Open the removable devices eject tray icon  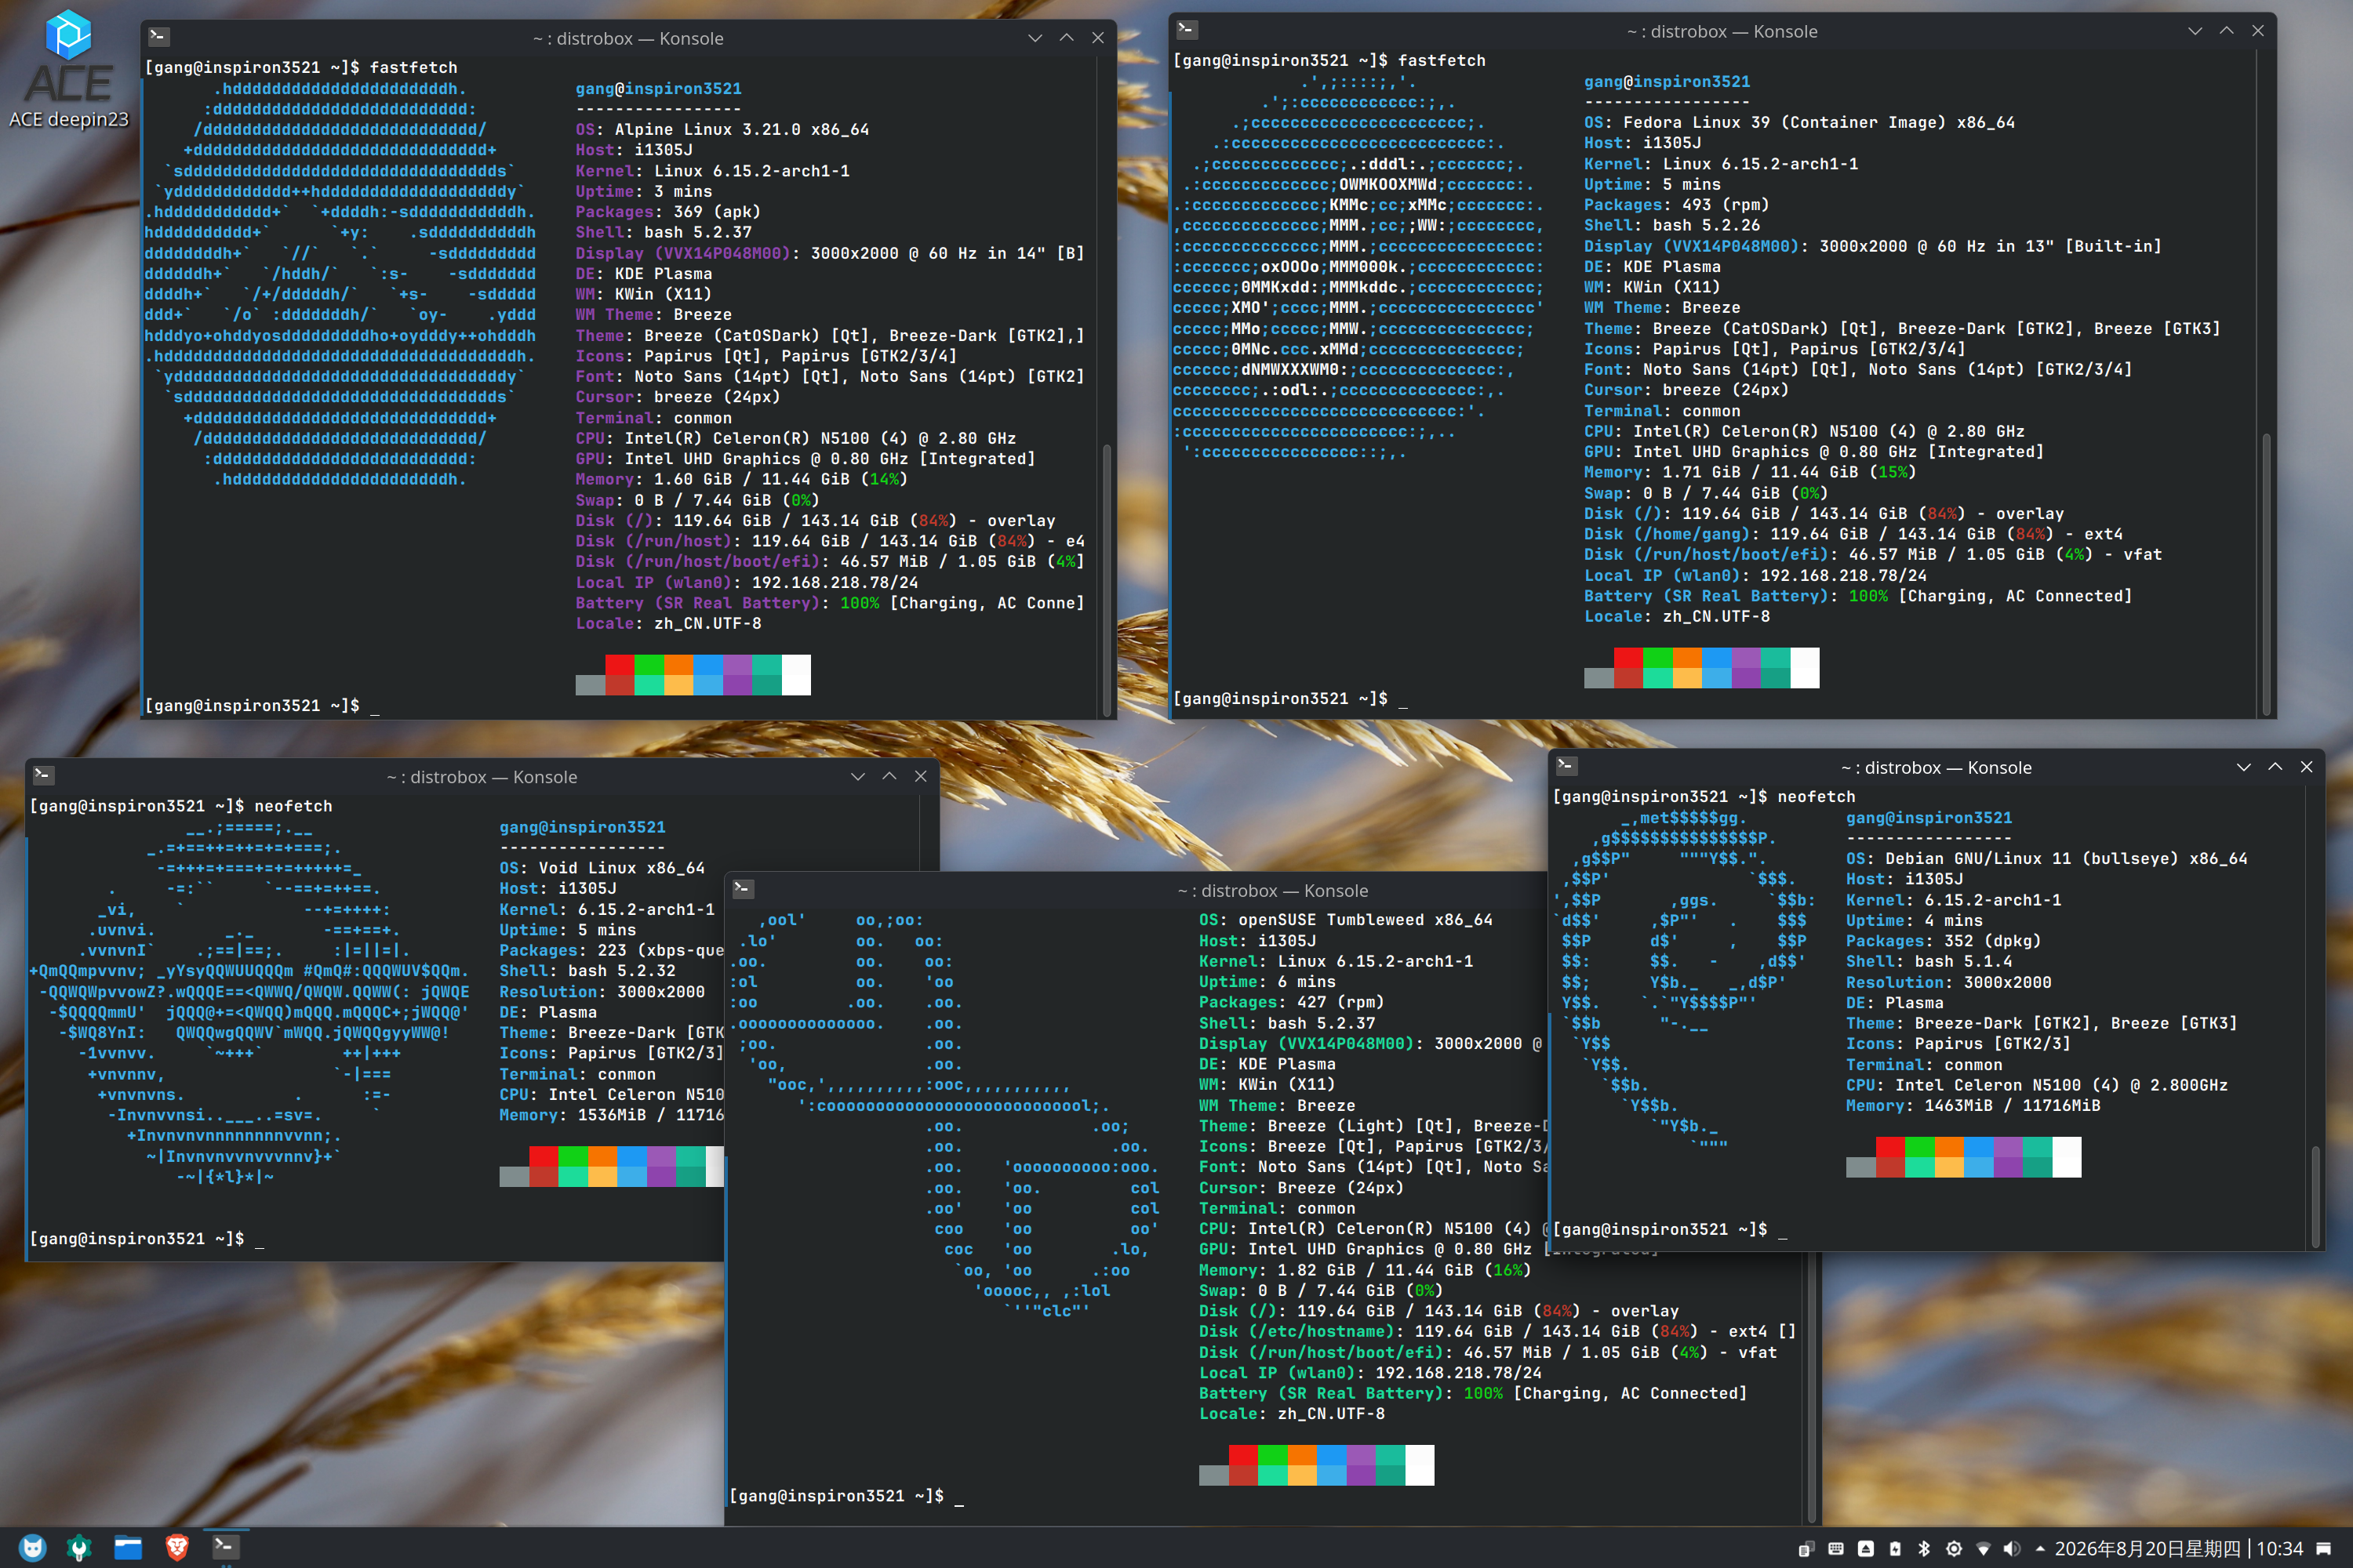coord(1866,1549)
